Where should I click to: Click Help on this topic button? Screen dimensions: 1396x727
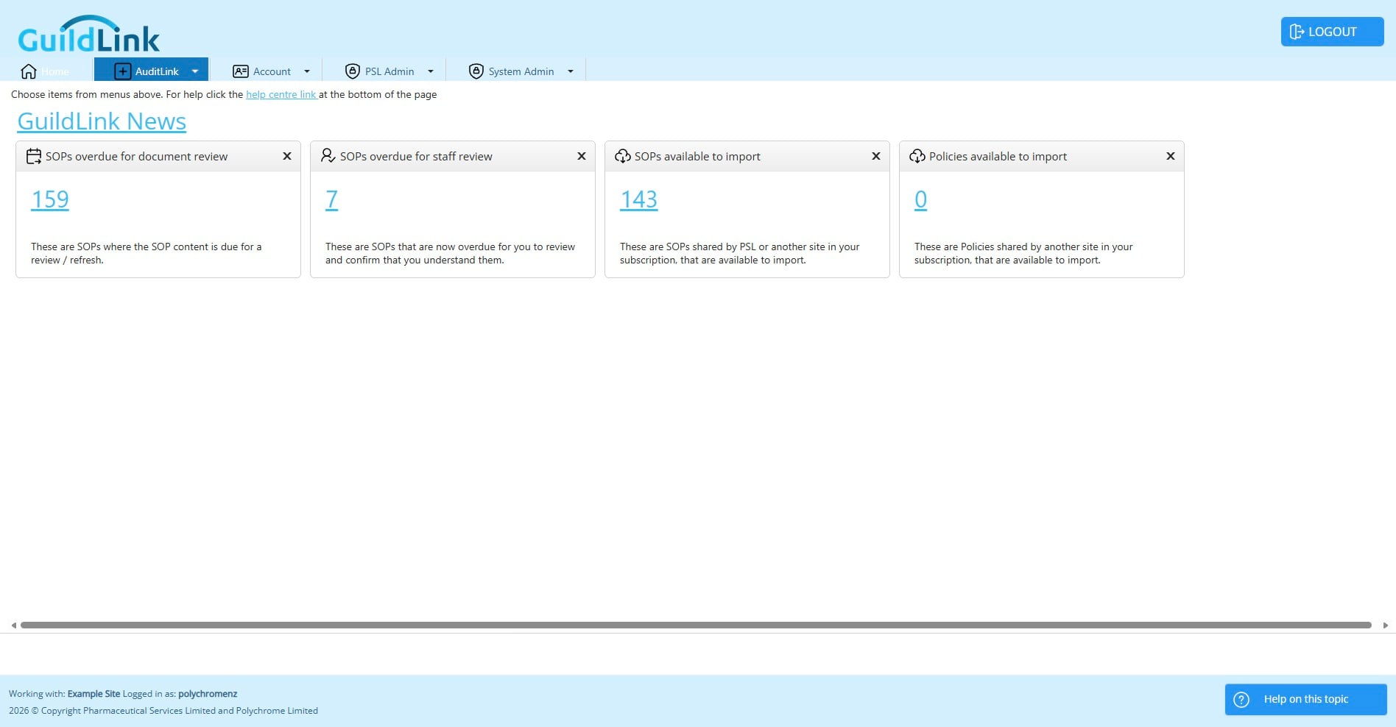[1306, 700]
